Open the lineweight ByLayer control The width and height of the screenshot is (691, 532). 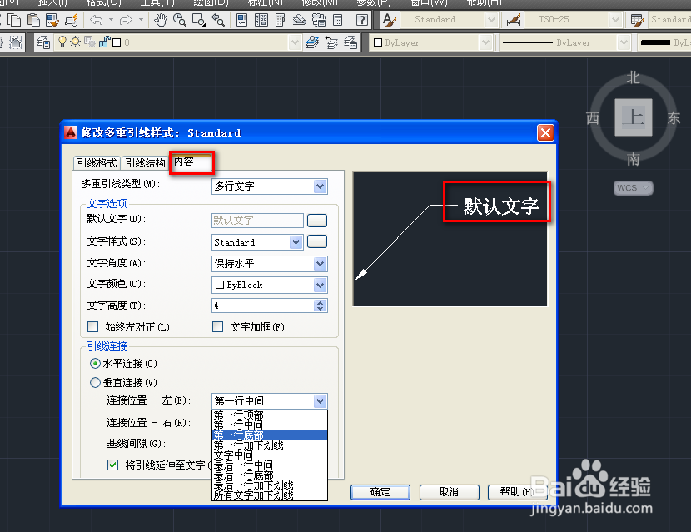[x=664, y=42]
